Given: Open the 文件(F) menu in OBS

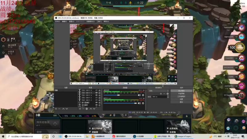Looking at the screenshot, I should coord(57,21).
